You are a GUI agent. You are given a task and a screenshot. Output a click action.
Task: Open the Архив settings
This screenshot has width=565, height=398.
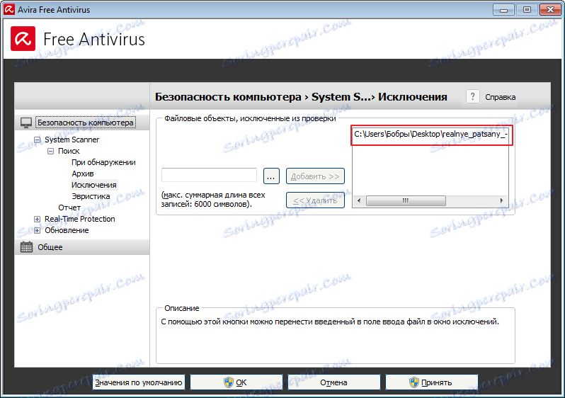(83, 174)
